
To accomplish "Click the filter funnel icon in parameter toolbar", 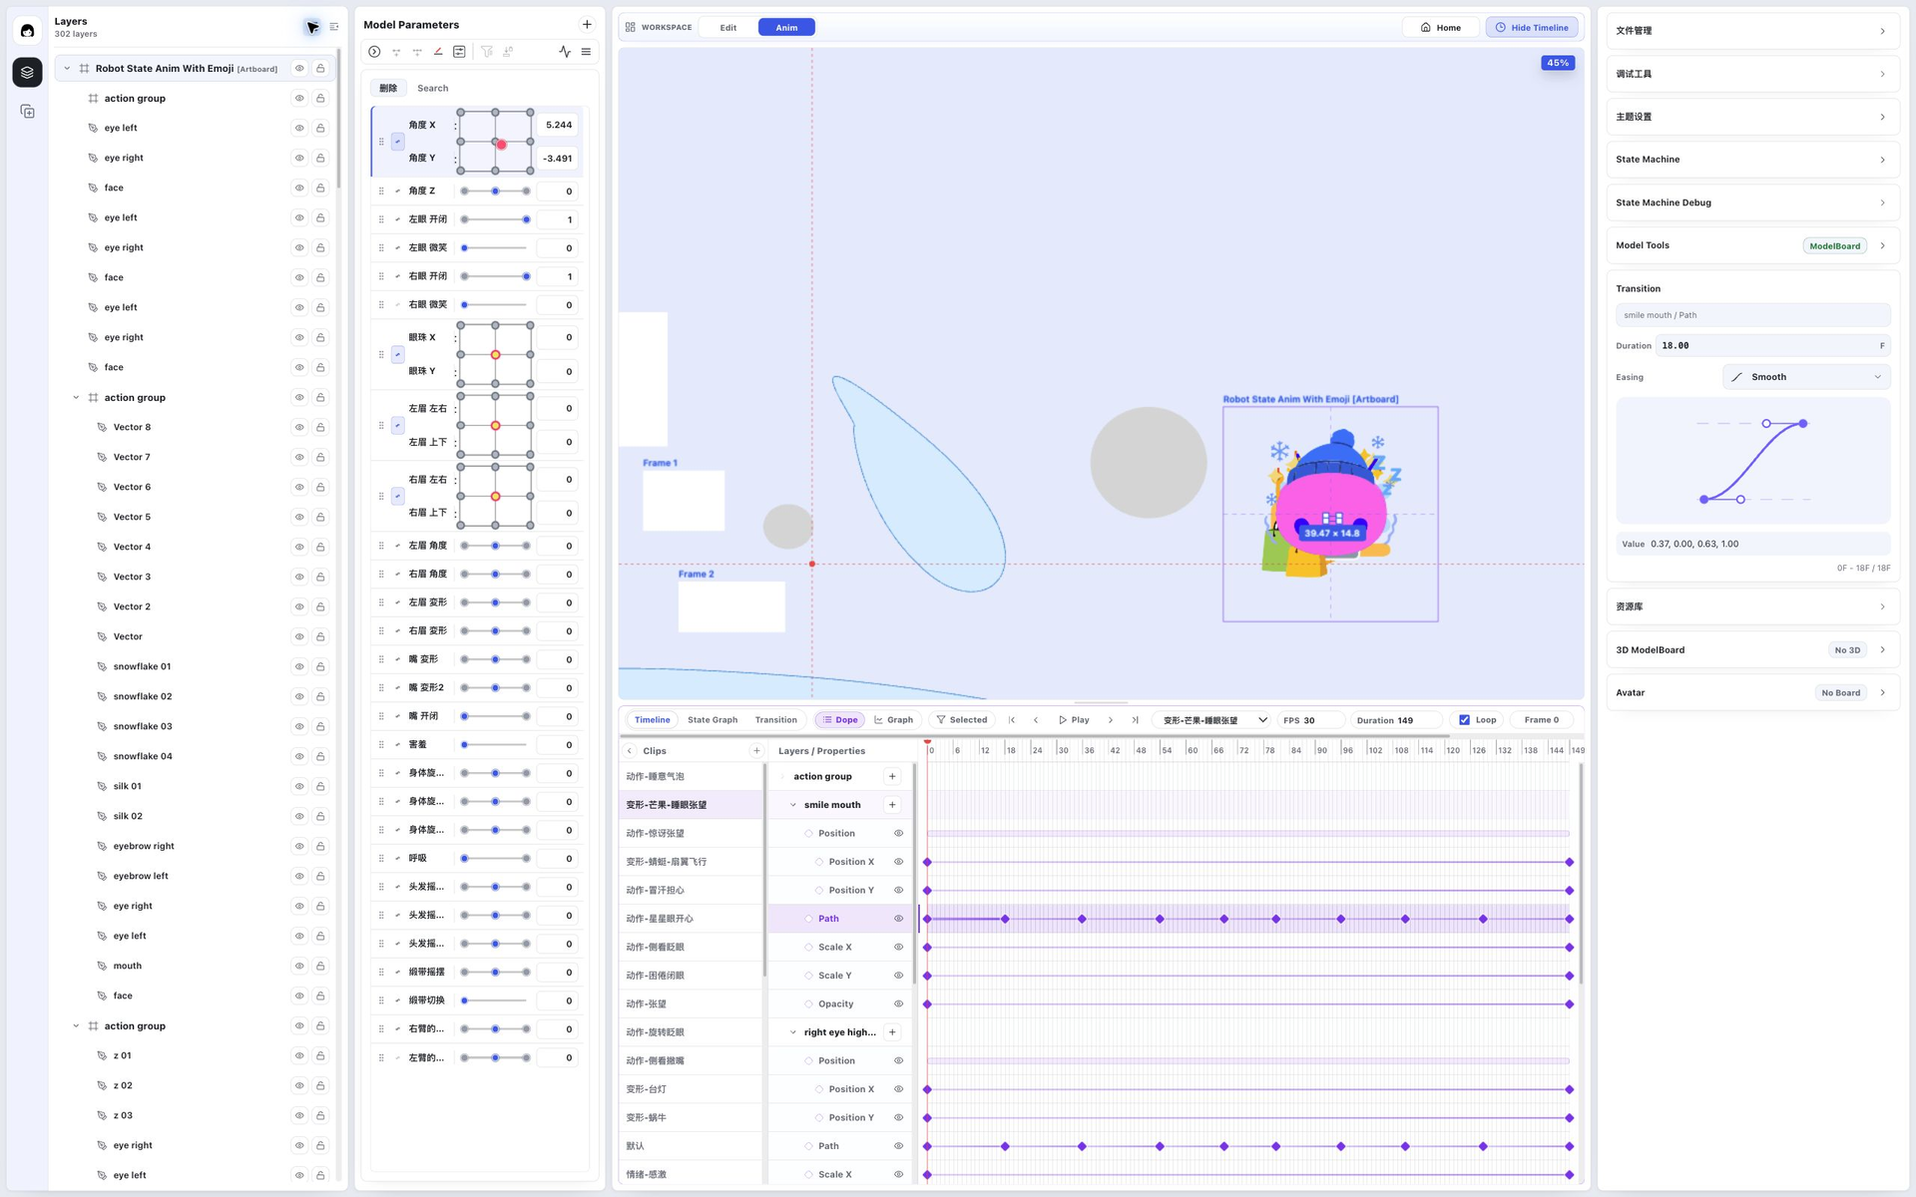I will [x=486, y=52].
